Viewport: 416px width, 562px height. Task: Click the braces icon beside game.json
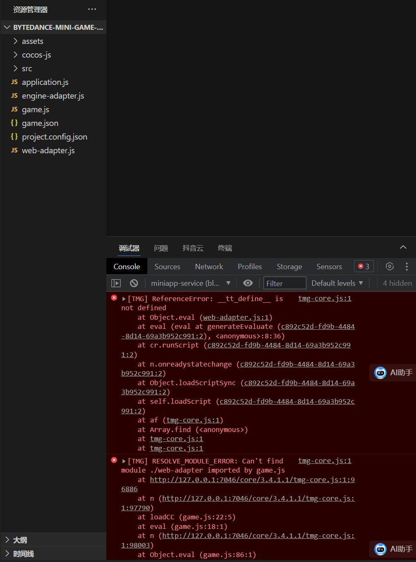click(14, 123)
